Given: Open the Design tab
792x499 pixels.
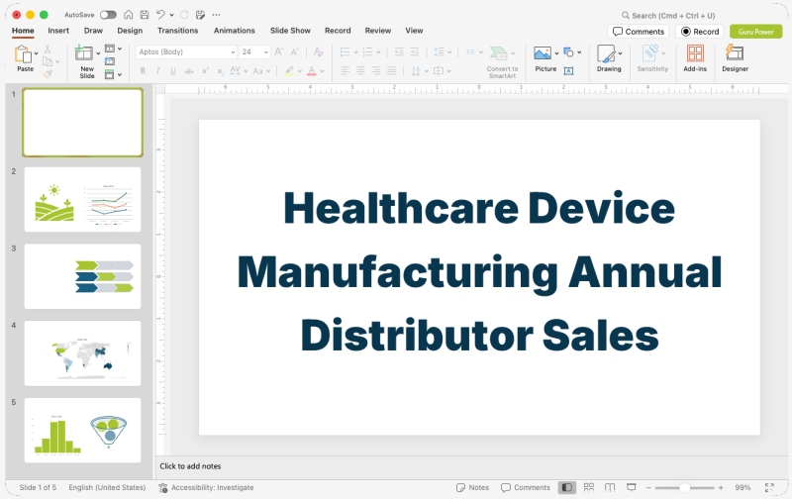Looking at the screenshot, I should tap(130, 31).
